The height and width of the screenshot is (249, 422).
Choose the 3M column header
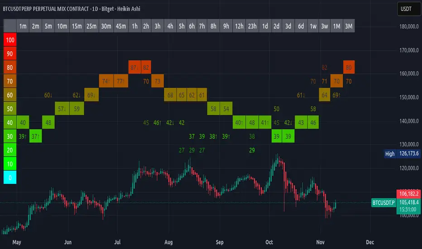coord(349,26)
